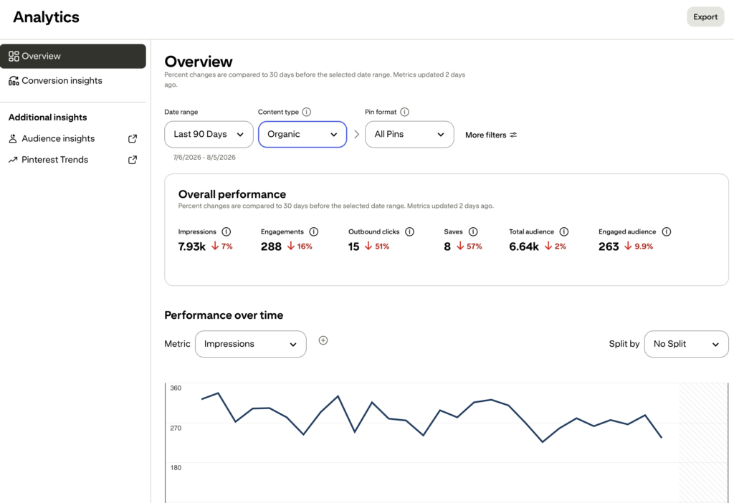
Task: Open More filters
Action: point(491,135)
